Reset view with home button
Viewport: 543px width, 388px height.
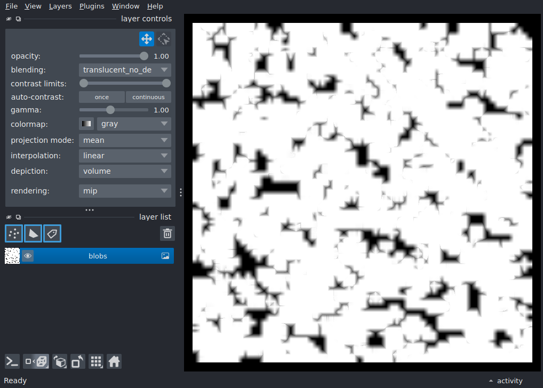114,362
